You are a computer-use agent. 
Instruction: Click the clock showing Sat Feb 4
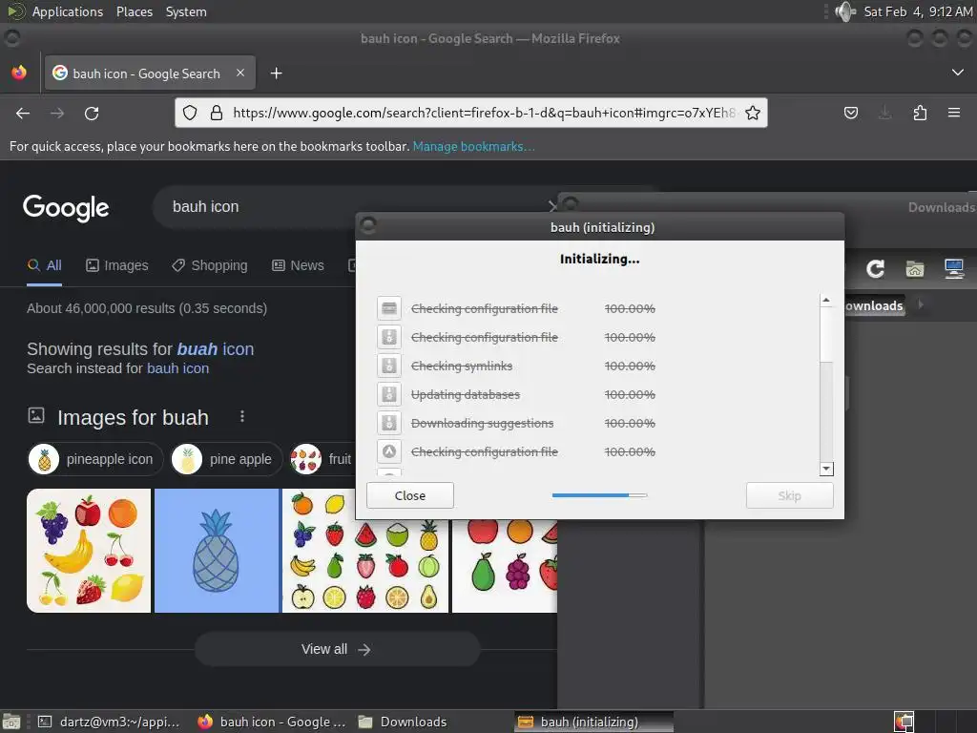(x=918, y=11)
